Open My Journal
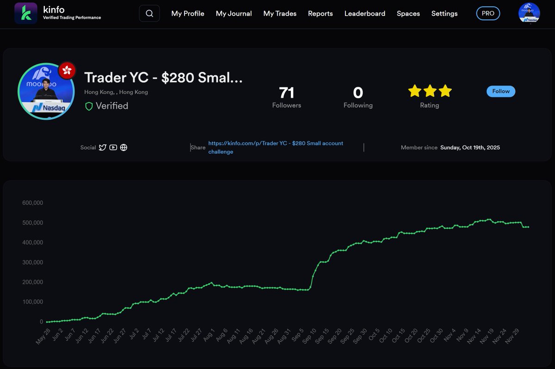 pos(234,13)
